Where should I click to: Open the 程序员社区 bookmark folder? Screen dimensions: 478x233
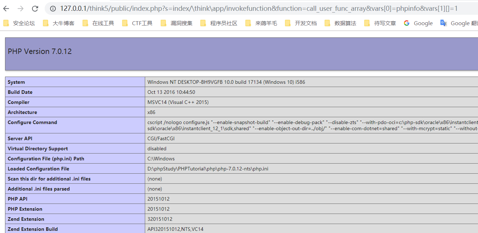click(219, 23)
